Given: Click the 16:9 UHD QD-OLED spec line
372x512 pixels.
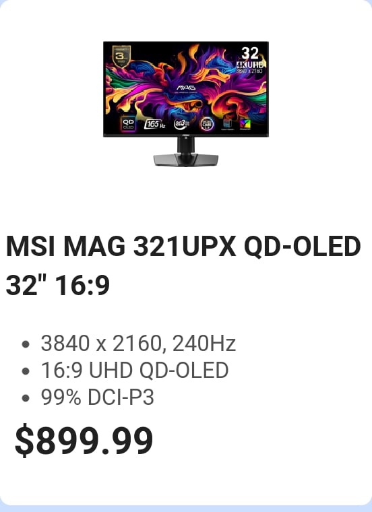Looking at the screenshot, I should pos(135,370).
